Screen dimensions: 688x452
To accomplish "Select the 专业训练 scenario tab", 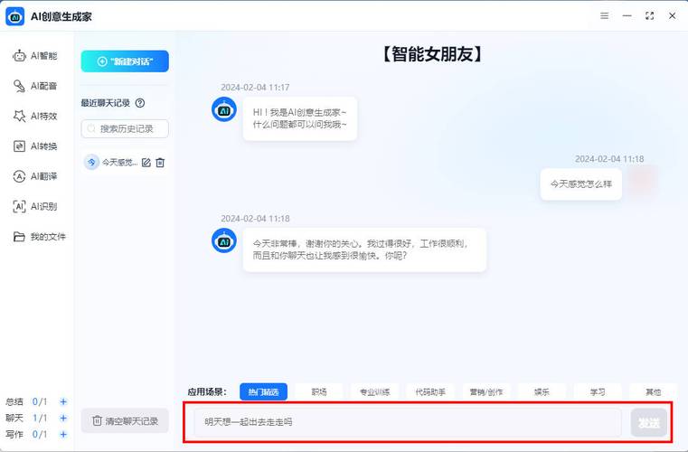I will 374,391.
